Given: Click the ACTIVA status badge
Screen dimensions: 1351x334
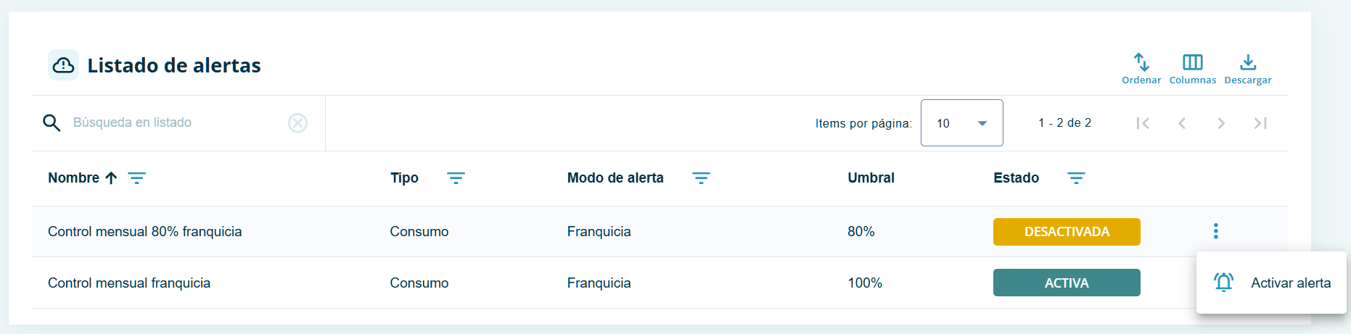Looking at the screenshot, I should click(1067, 283).
